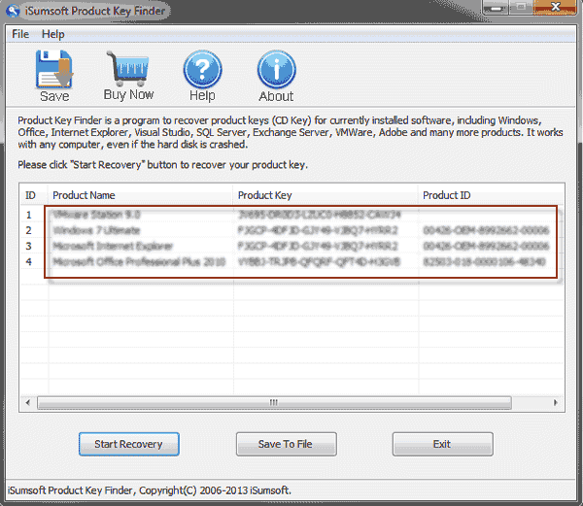Select row with ID 3

coord(291,246)
